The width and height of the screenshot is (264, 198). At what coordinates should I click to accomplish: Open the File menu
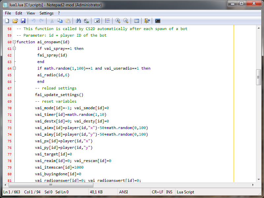coord(8,13)
